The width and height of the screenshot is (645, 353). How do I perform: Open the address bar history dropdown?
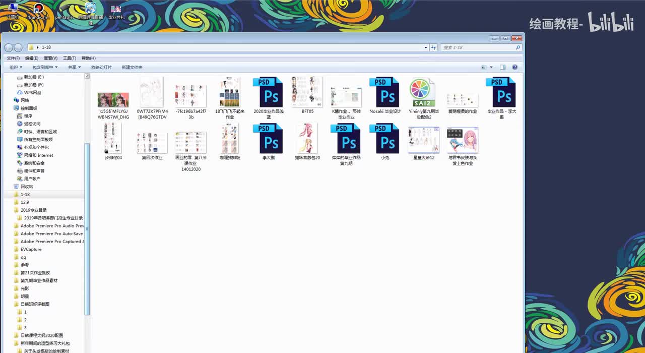(426, 47)
